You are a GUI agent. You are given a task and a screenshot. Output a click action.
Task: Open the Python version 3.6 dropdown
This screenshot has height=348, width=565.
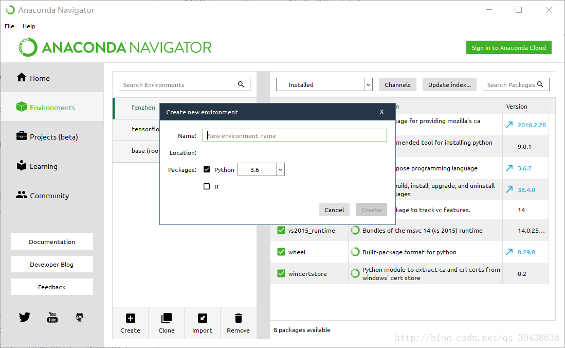[x=261, y=169]
